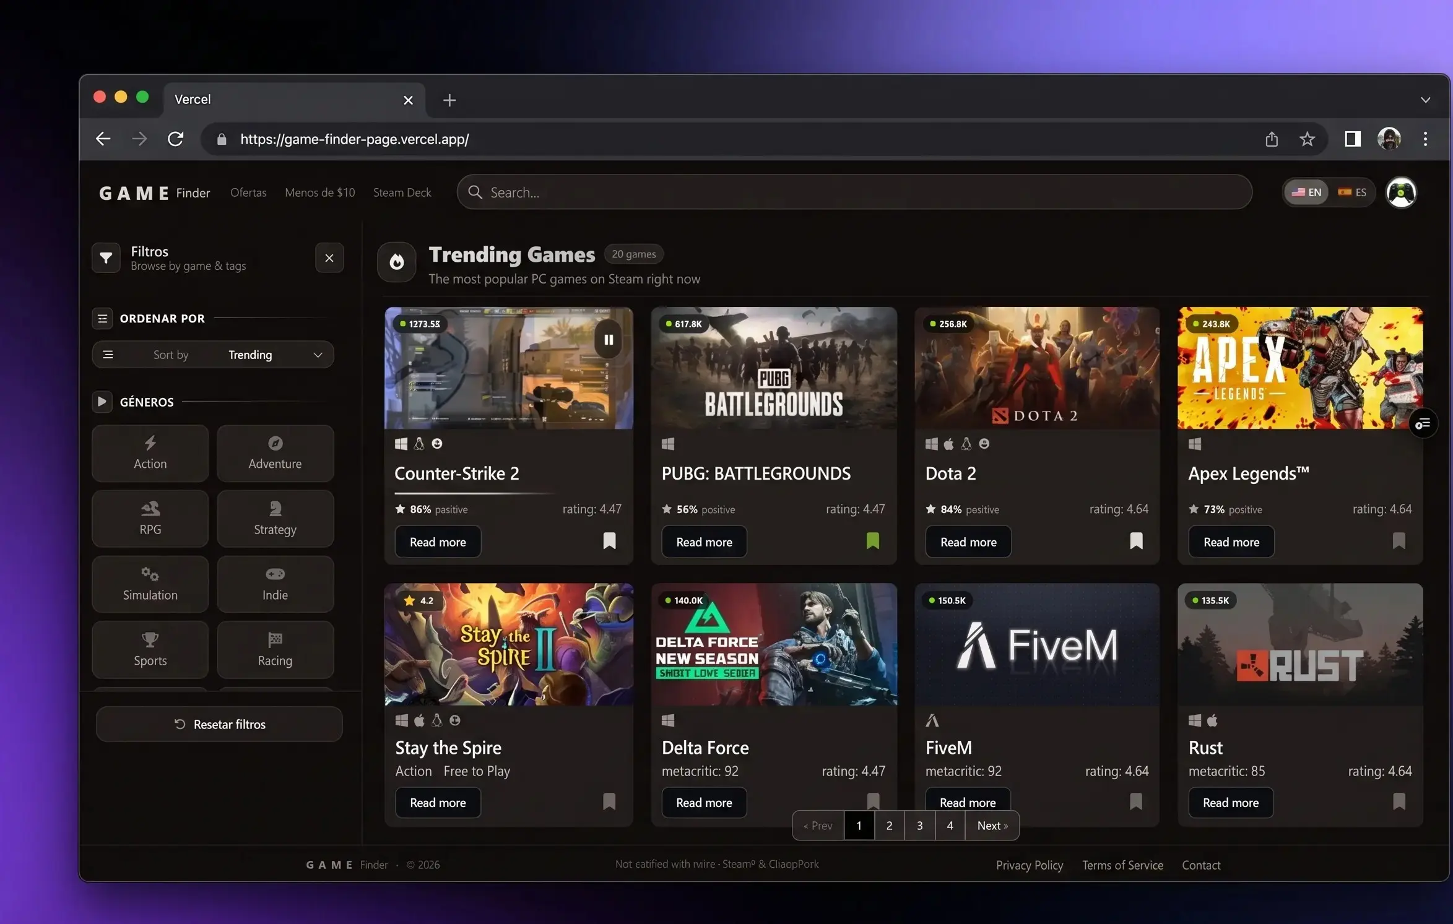Go back in the browser
The width and height of the screenshot is (1453, 924).
103,139
